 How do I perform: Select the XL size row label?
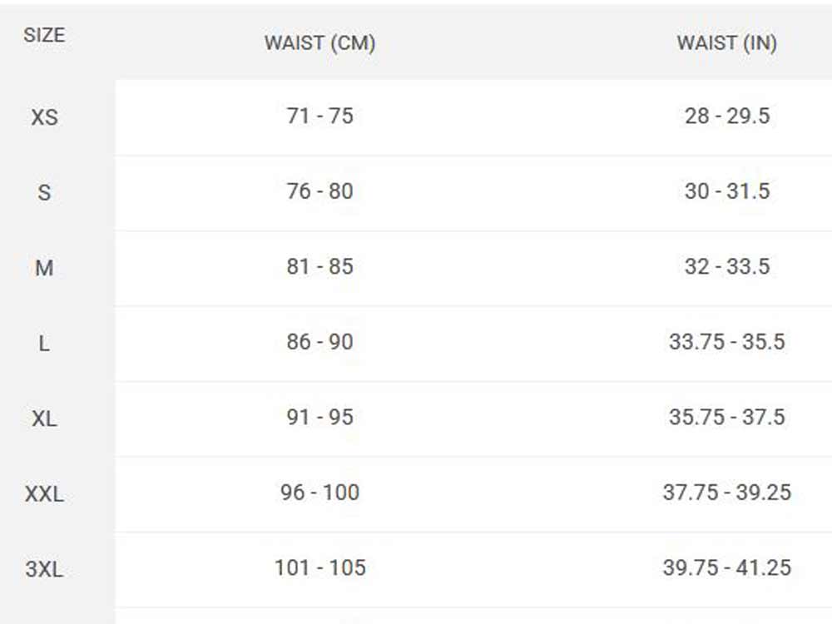coord(44,418)
